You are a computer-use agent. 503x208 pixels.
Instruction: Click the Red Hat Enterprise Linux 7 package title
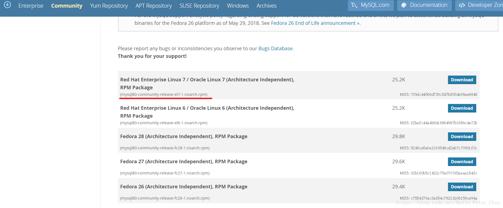(x=207, y=84)
